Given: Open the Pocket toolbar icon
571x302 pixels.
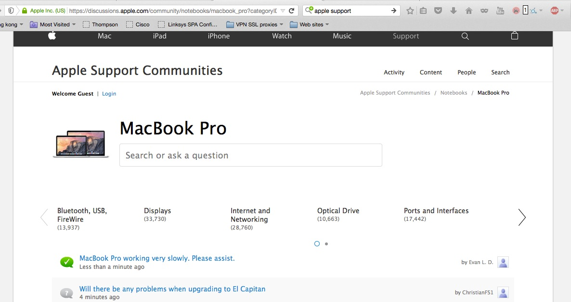Looking at the screenshot, I should (438, 11).
